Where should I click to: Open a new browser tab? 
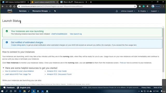point(91,2)
